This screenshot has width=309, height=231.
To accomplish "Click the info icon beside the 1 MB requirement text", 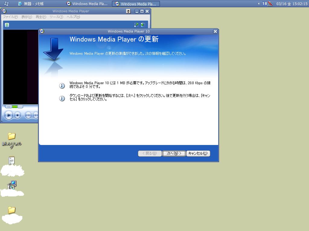I will (x=62, y=86).
